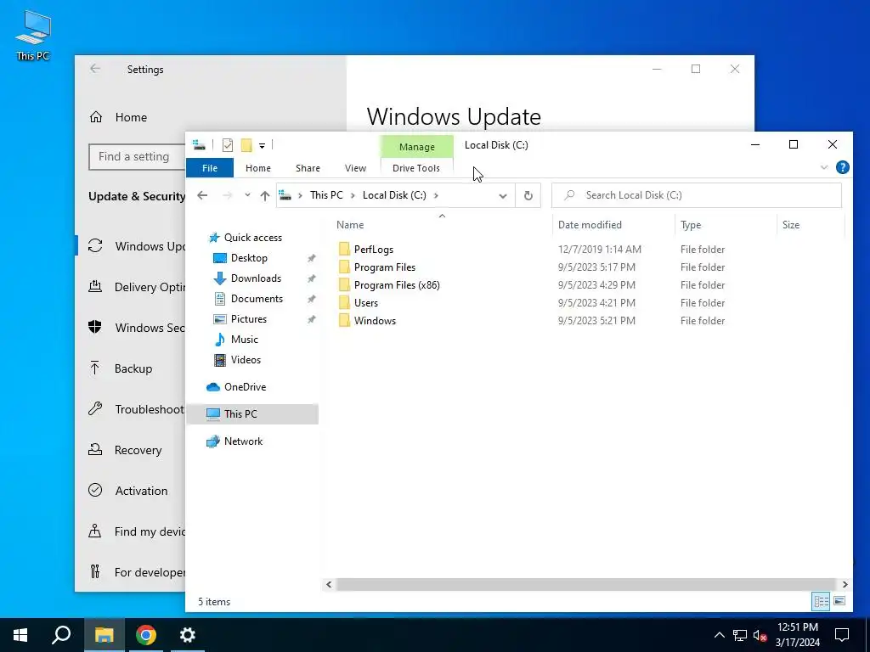Sort by Date modified column header
This screenshot has width=870, height=652.
(590, 224)
